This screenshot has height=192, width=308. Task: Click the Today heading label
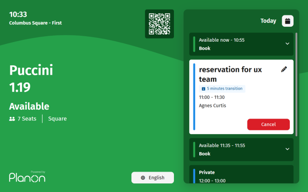click(x=268, y=21)
